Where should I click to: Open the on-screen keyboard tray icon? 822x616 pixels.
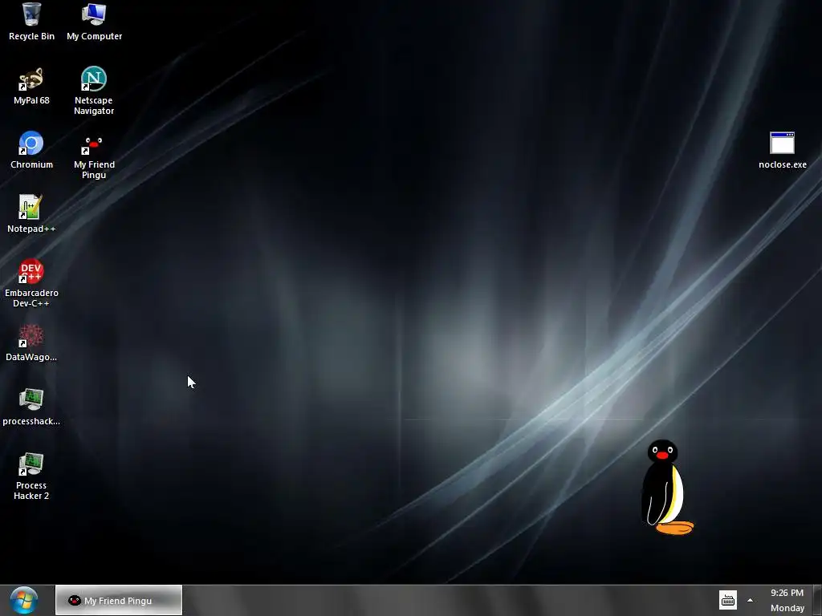pos(727,600)
